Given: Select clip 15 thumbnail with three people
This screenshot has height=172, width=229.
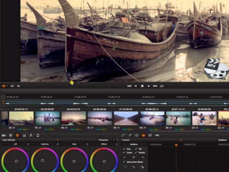Looking at the screenshot, I should coord(47,118).
